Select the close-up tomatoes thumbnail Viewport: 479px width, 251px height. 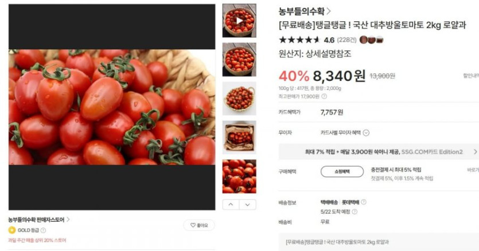click(x=239, y=176)
